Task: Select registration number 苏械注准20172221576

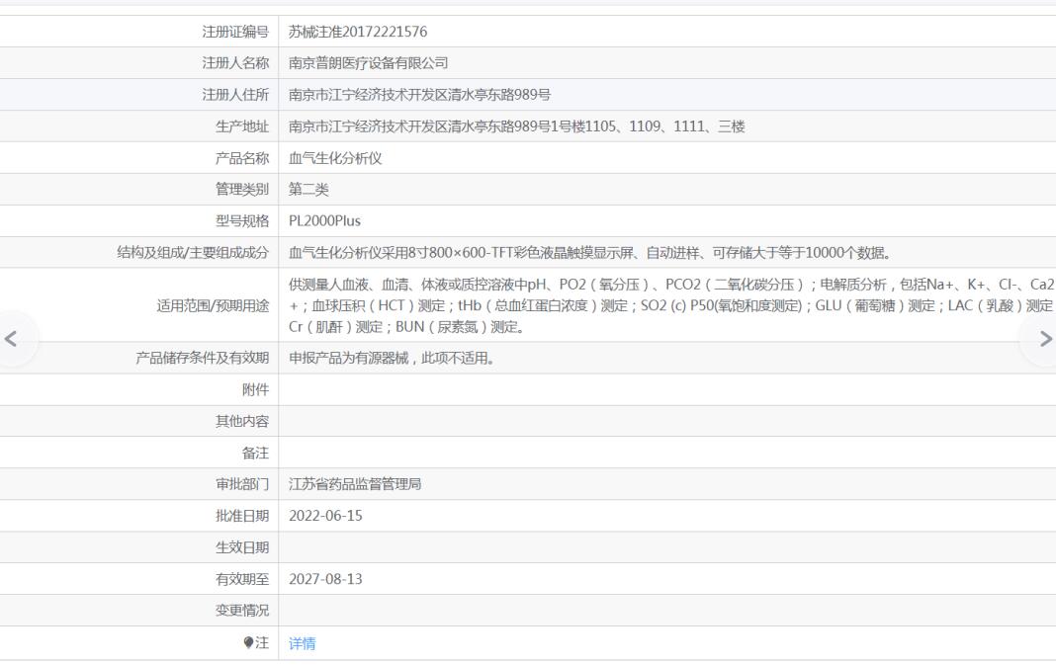Action: pyautogui.click(x=358, y=32)
